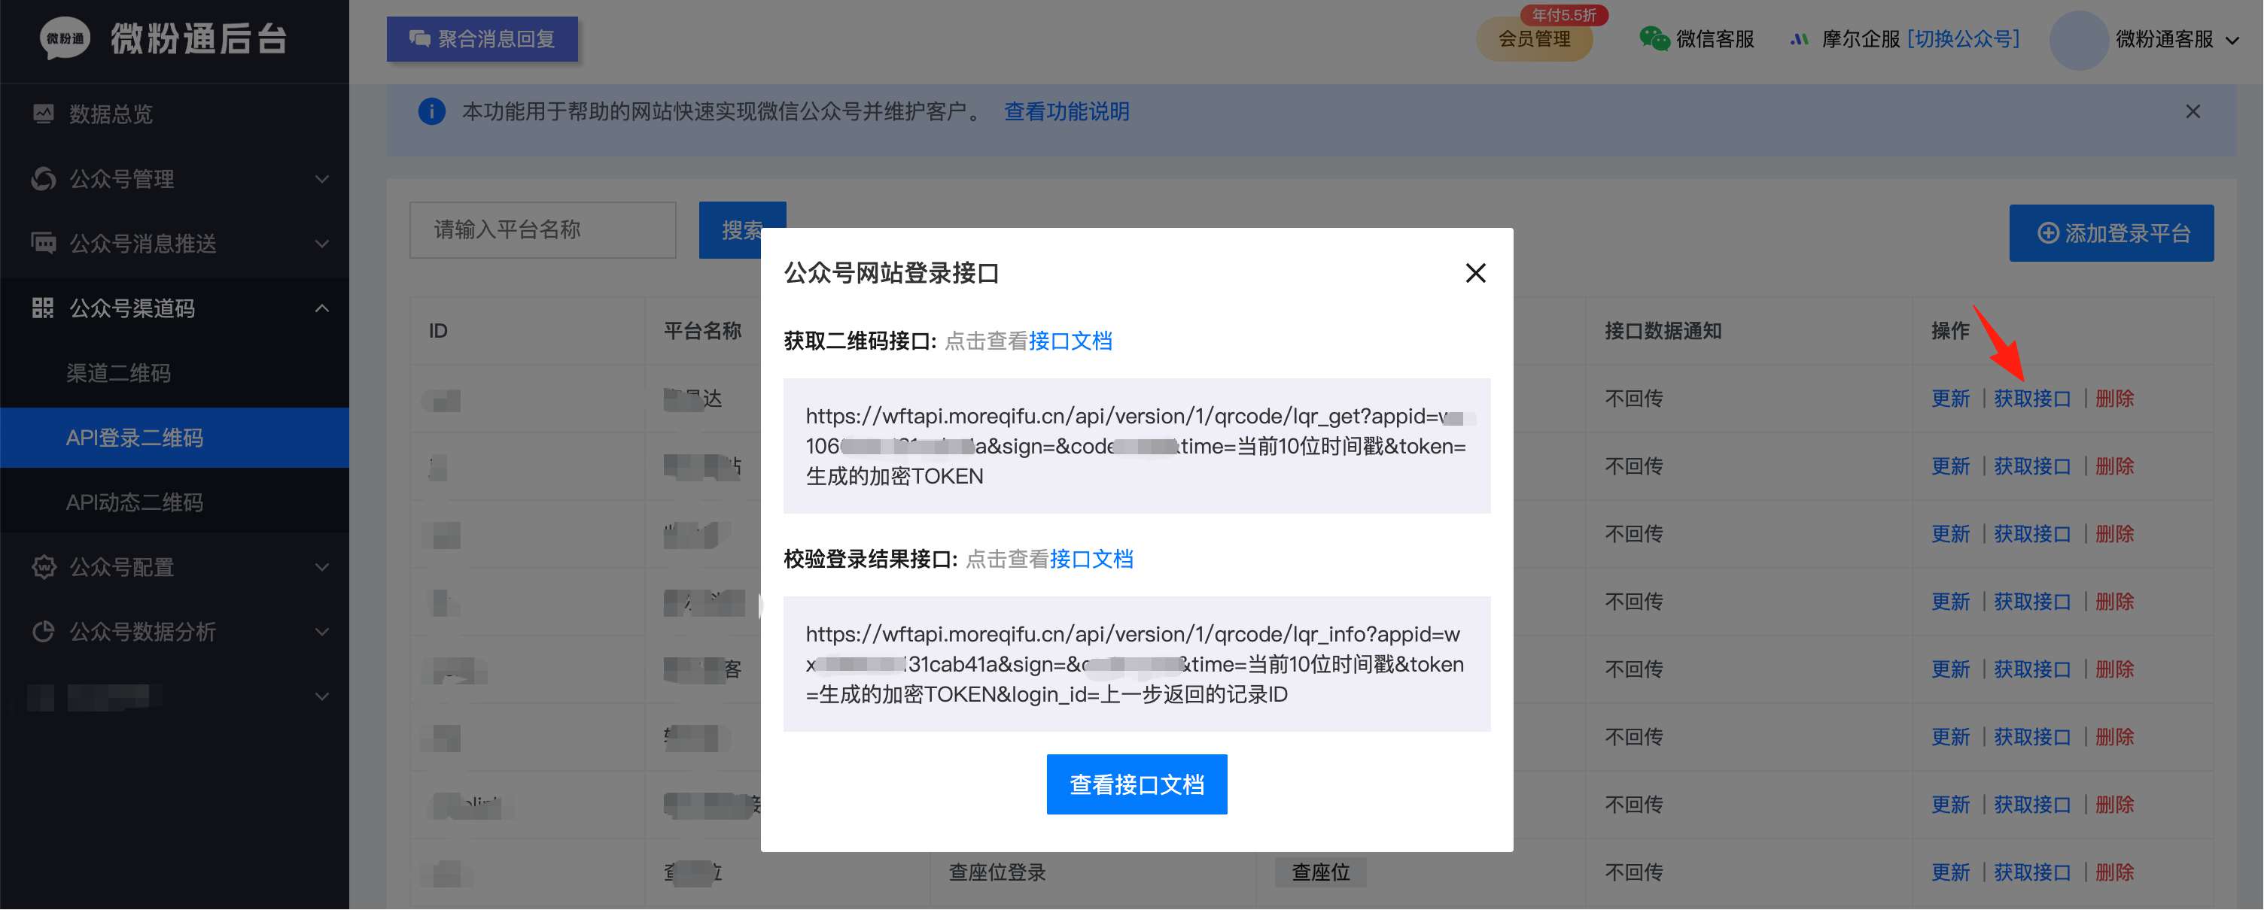
Task: Click the 请输入平台名称 search field
Action: 542,230
